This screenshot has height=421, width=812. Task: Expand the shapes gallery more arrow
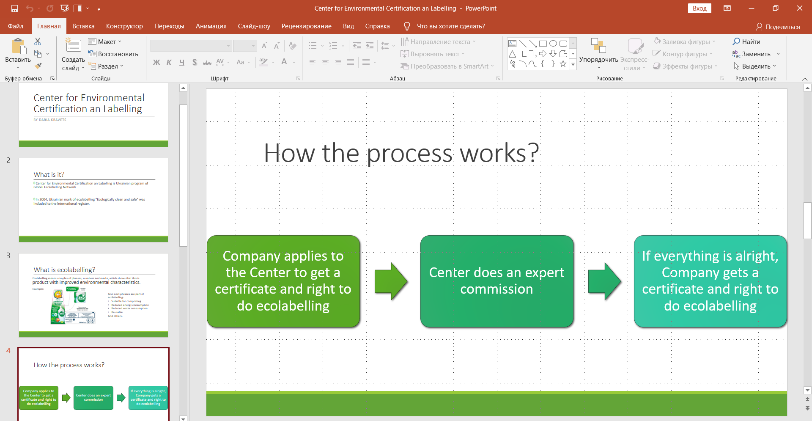tap(573, 65)
